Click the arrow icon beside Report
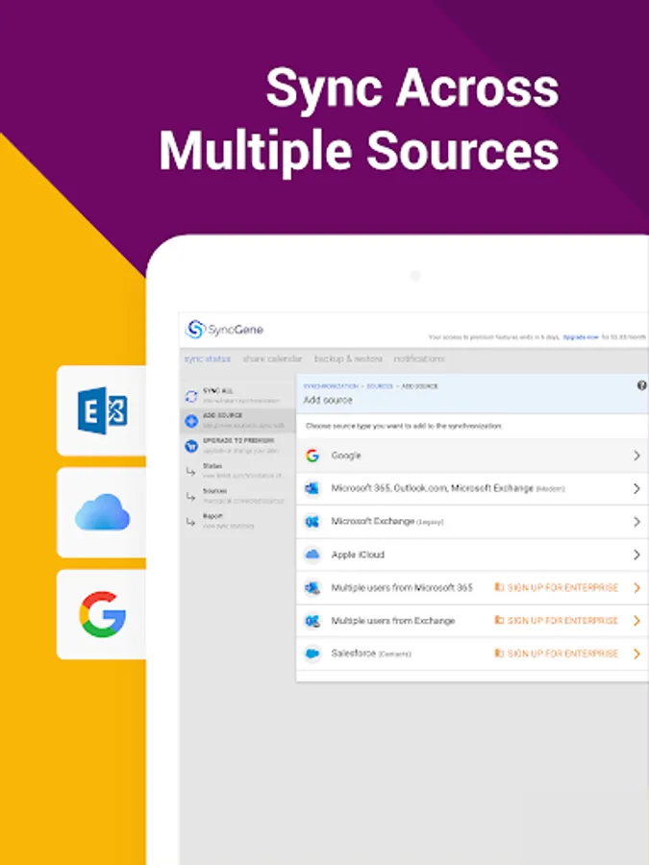649x865 pixels. [191, 521]
